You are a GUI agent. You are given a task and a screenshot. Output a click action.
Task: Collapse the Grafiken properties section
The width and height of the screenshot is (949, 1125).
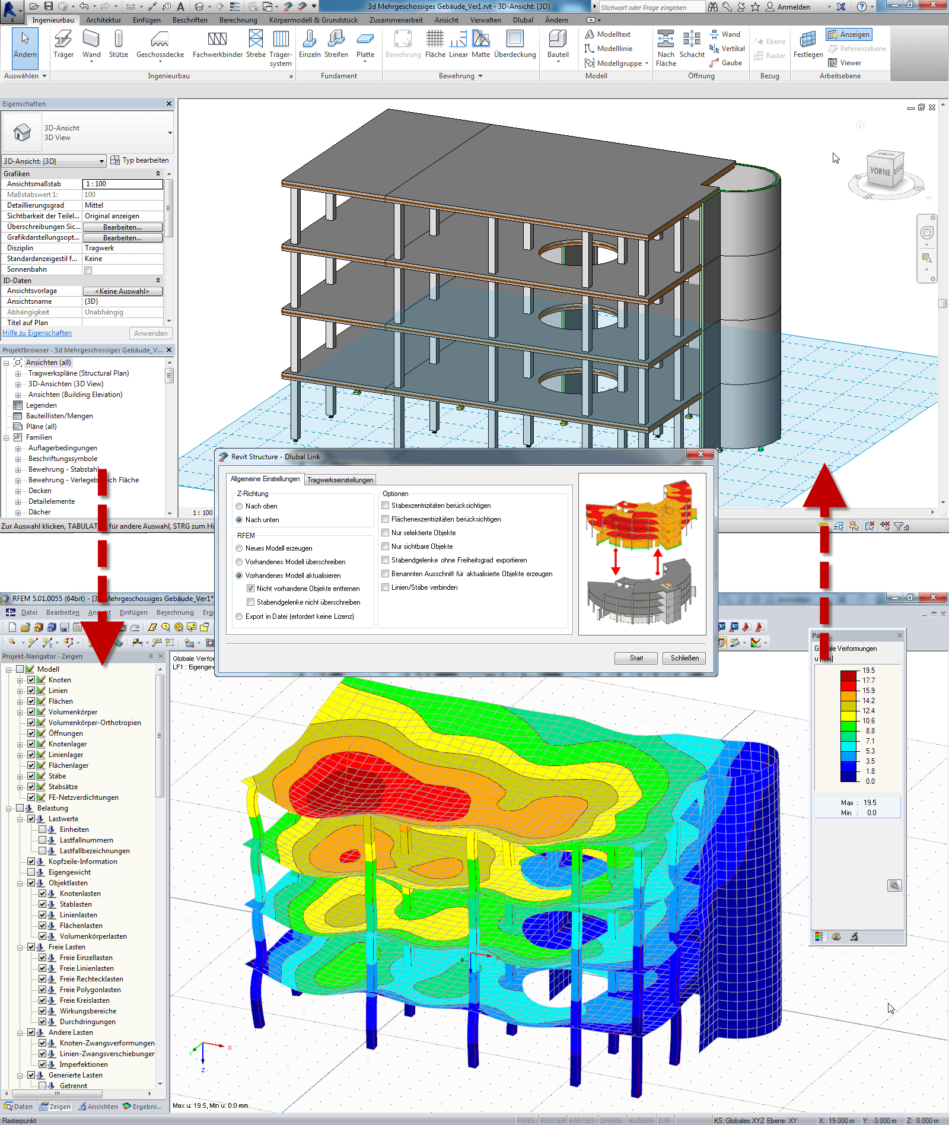point(158,173)
